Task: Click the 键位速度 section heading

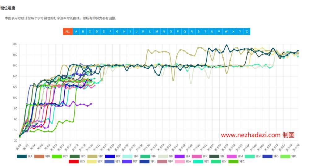Action: 8,7
